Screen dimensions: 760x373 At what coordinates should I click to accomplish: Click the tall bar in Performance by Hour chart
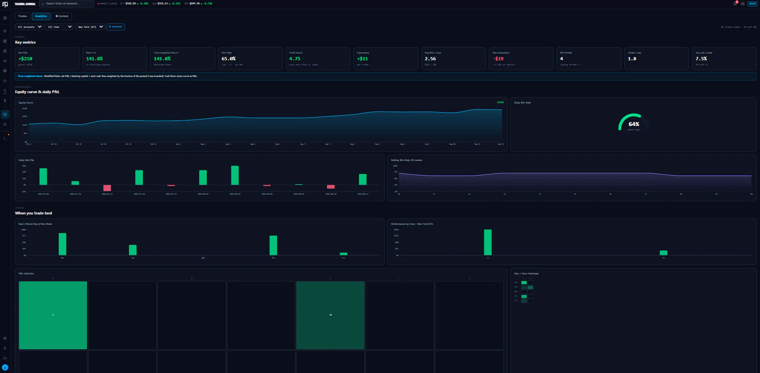click(488, 242)
